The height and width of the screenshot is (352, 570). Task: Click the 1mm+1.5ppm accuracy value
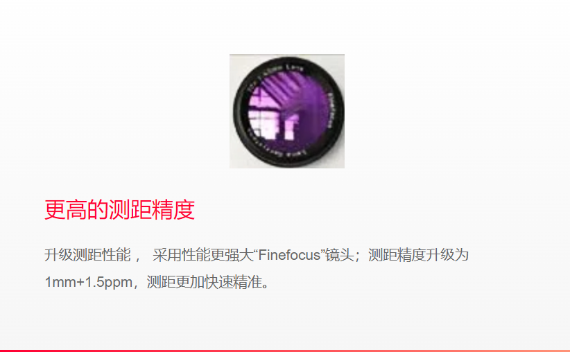pyautogui.click(x=88, y=282)
